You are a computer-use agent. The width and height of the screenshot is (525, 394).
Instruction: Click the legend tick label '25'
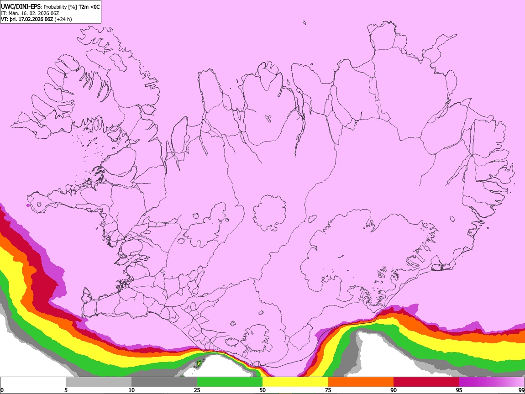pyautogui.click(x=197, y=390)
